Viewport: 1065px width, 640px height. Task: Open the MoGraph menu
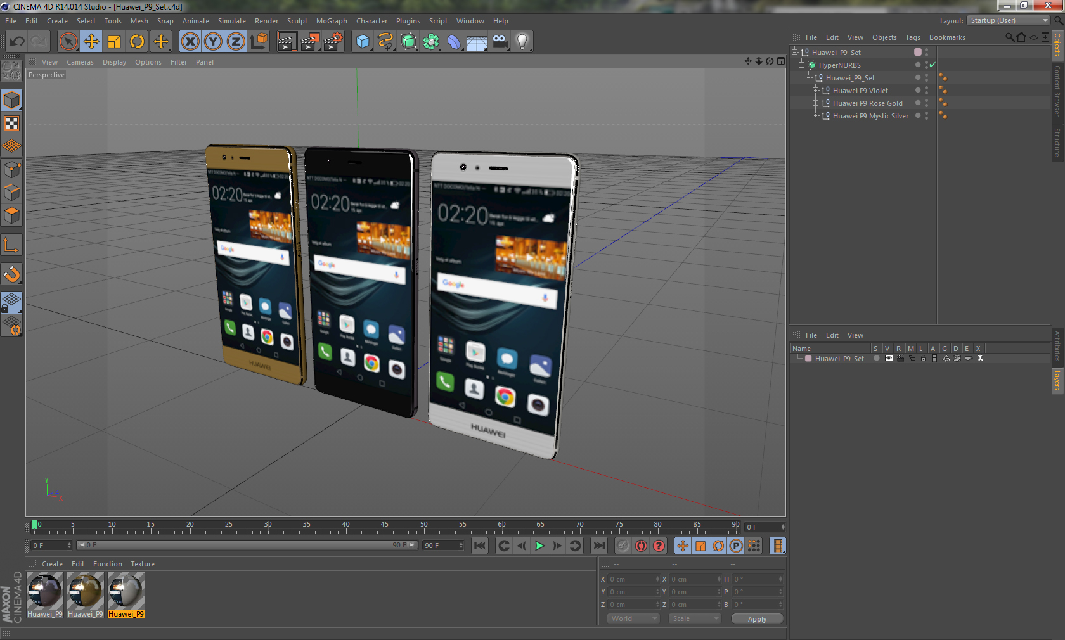click(x=332, y=21)
